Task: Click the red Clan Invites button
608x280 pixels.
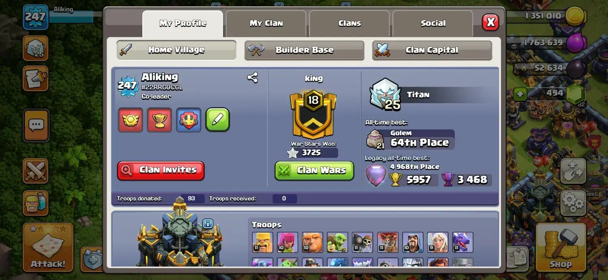Action: [x=161, y=170]
